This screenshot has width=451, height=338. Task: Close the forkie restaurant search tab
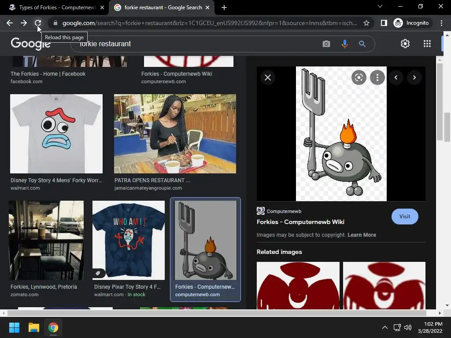coord(207,7)
